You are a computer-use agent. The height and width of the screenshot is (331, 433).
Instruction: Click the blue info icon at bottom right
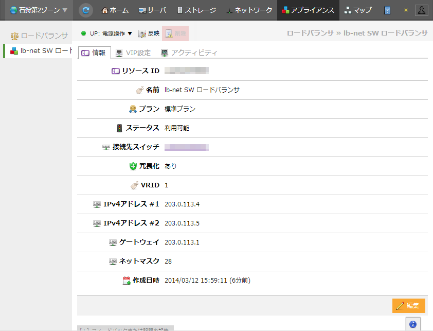point(413,324)
